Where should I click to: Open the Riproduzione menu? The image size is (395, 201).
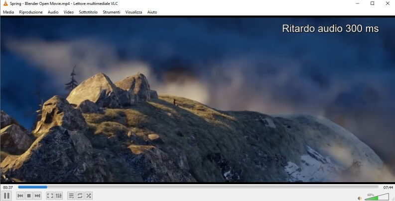(31, 12)
